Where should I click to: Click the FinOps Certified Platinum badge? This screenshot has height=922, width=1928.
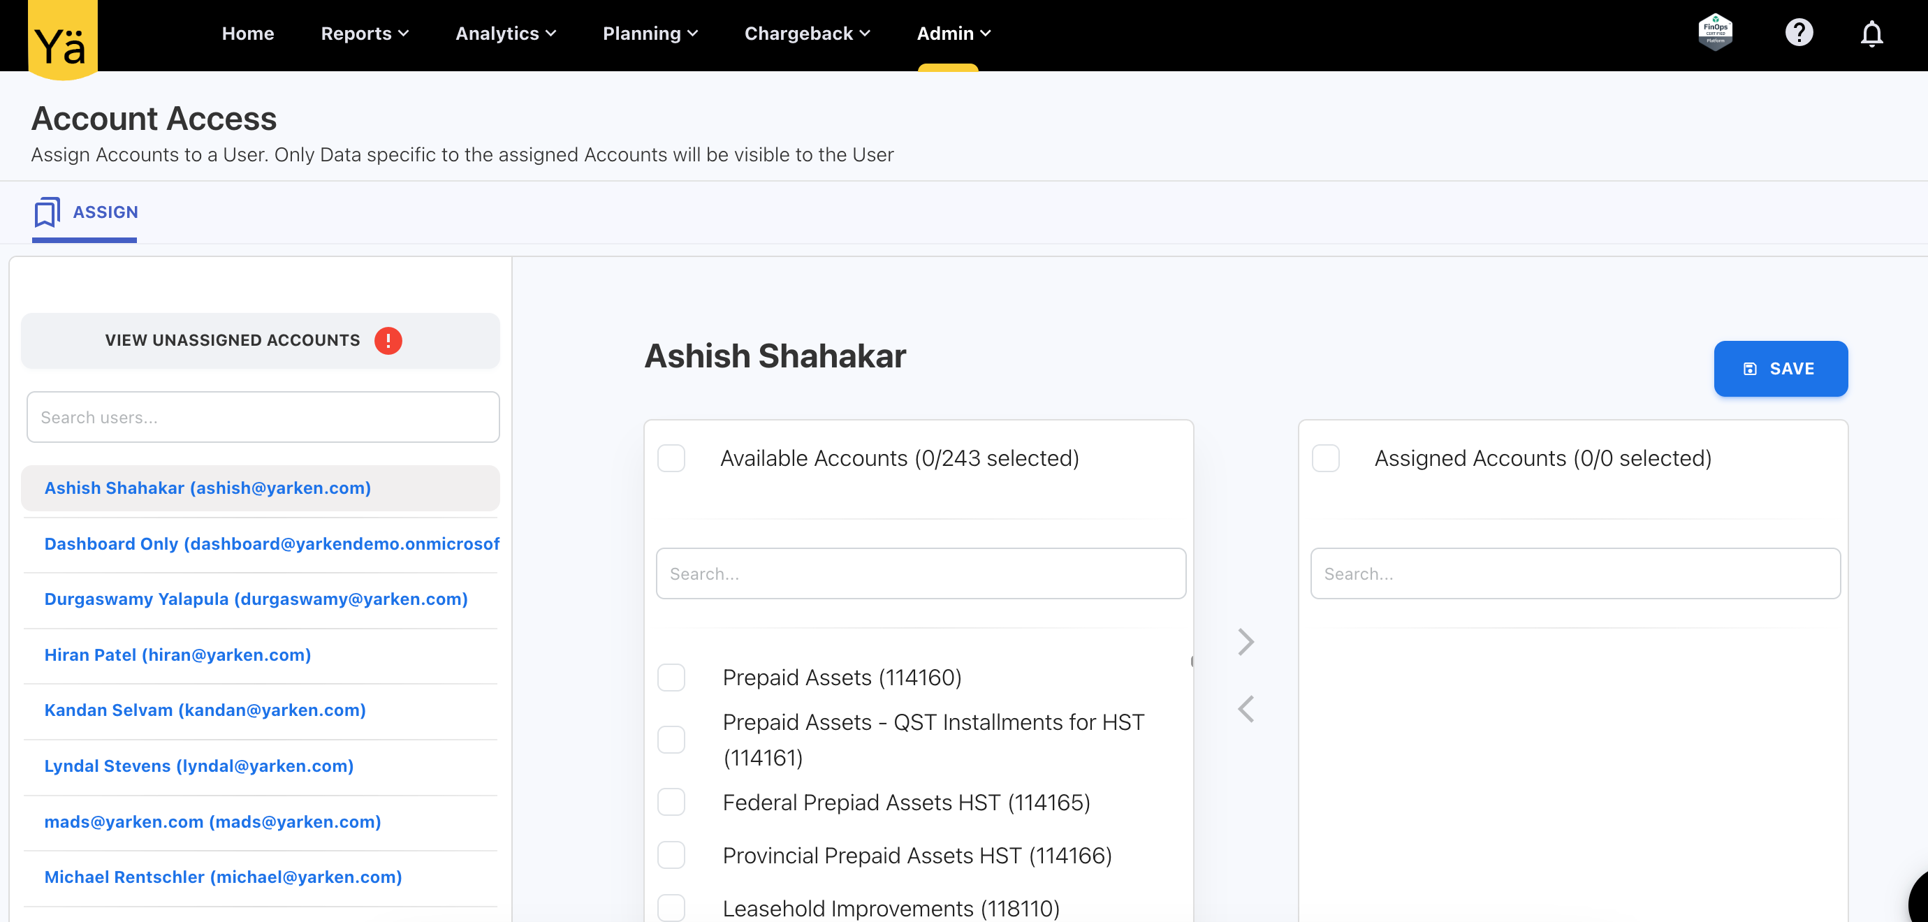1716,31
